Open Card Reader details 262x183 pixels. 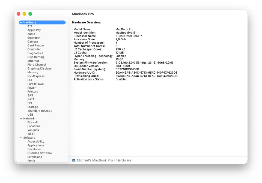point(36,46)
